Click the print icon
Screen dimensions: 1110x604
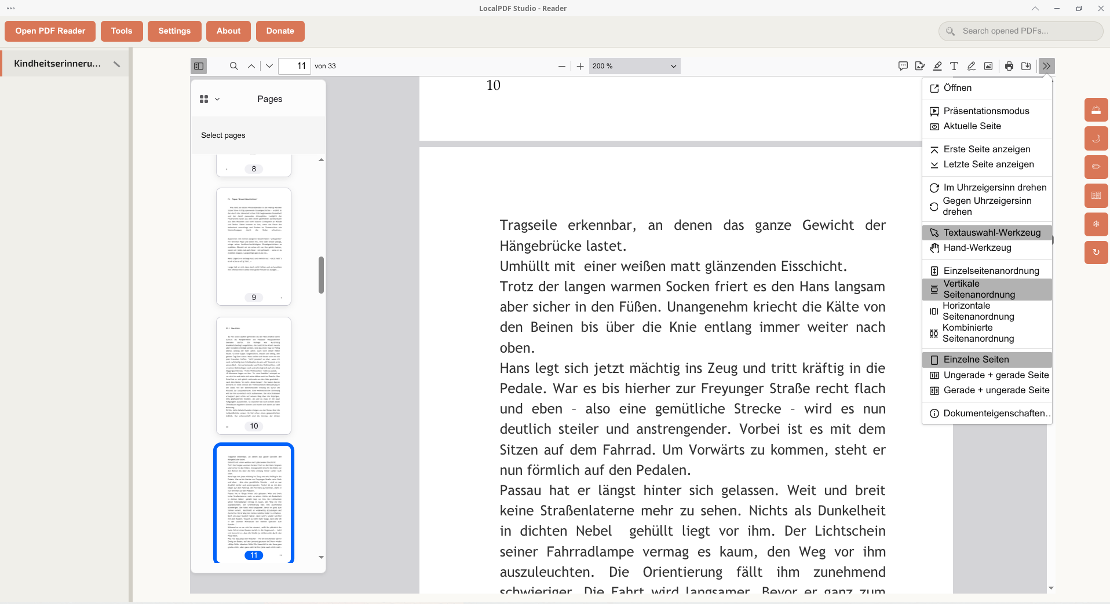(1009, 66)
